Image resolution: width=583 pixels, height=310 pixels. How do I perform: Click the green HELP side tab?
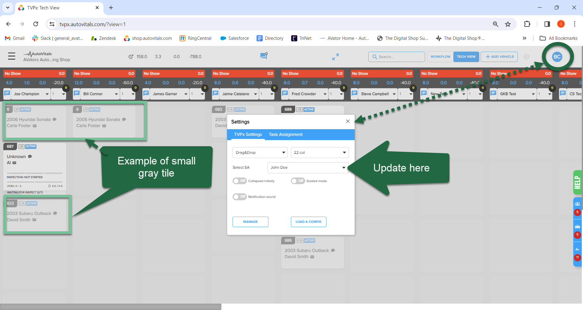577,182
